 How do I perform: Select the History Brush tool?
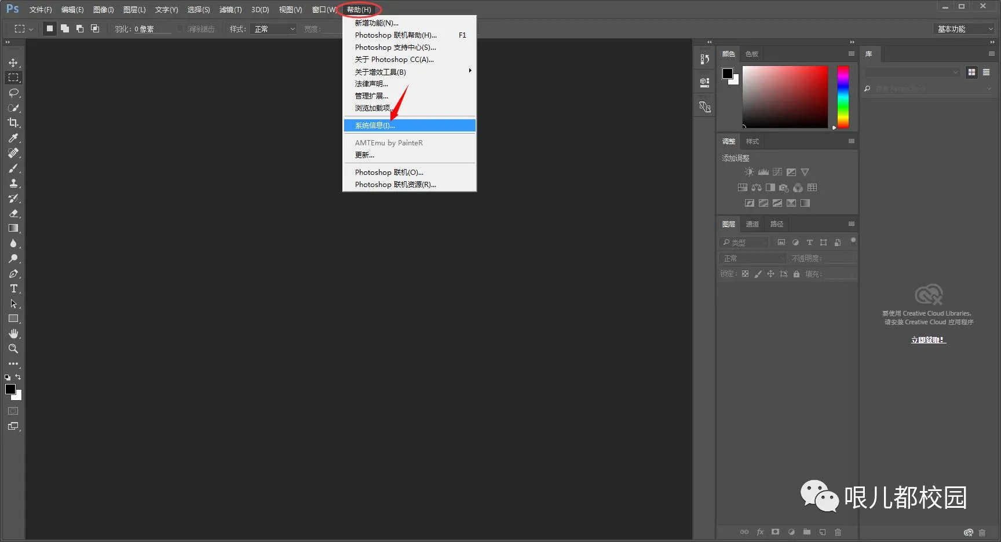point(13,198)
